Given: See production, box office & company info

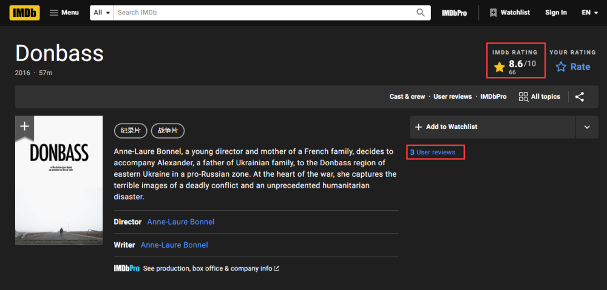Looking at the screenshot, I should 211,268.
